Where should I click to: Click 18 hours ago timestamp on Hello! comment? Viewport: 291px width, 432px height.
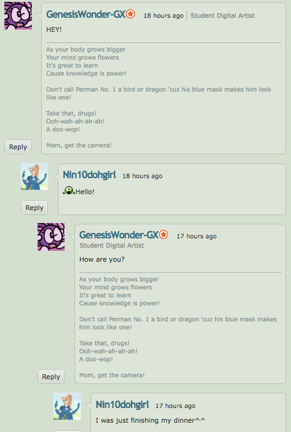click(x=142, y=176)
